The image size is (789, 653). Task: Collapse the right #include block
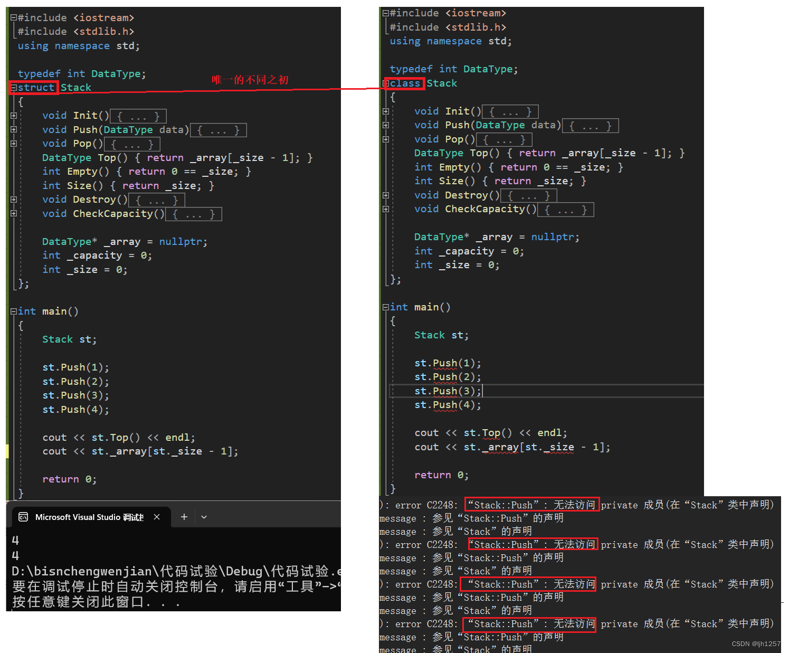pyautogui.click(x=386, y=13)
